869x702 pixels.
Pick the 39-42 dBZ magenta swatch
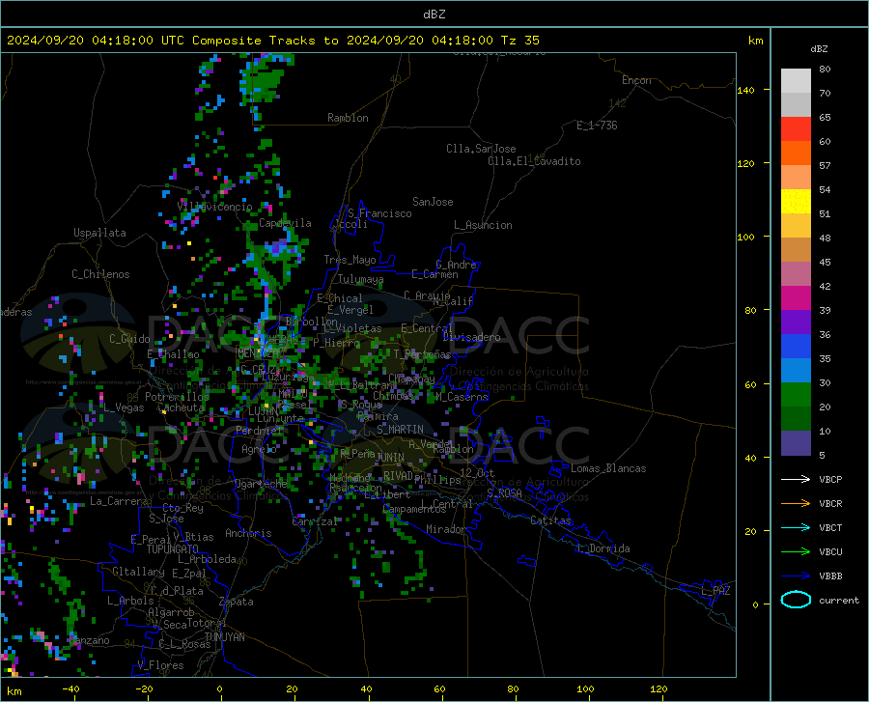coord(796,298)
